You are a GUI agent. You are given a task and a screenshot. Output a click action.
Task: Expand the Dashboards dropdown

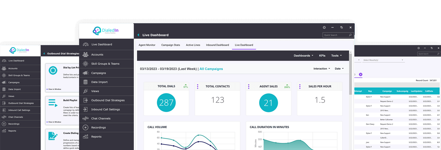[303, 55]
